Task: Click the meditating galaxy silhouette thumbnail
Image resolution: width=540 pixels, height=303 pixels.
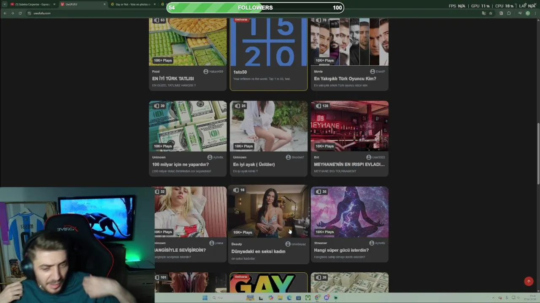Action: [x=350, y=212]
